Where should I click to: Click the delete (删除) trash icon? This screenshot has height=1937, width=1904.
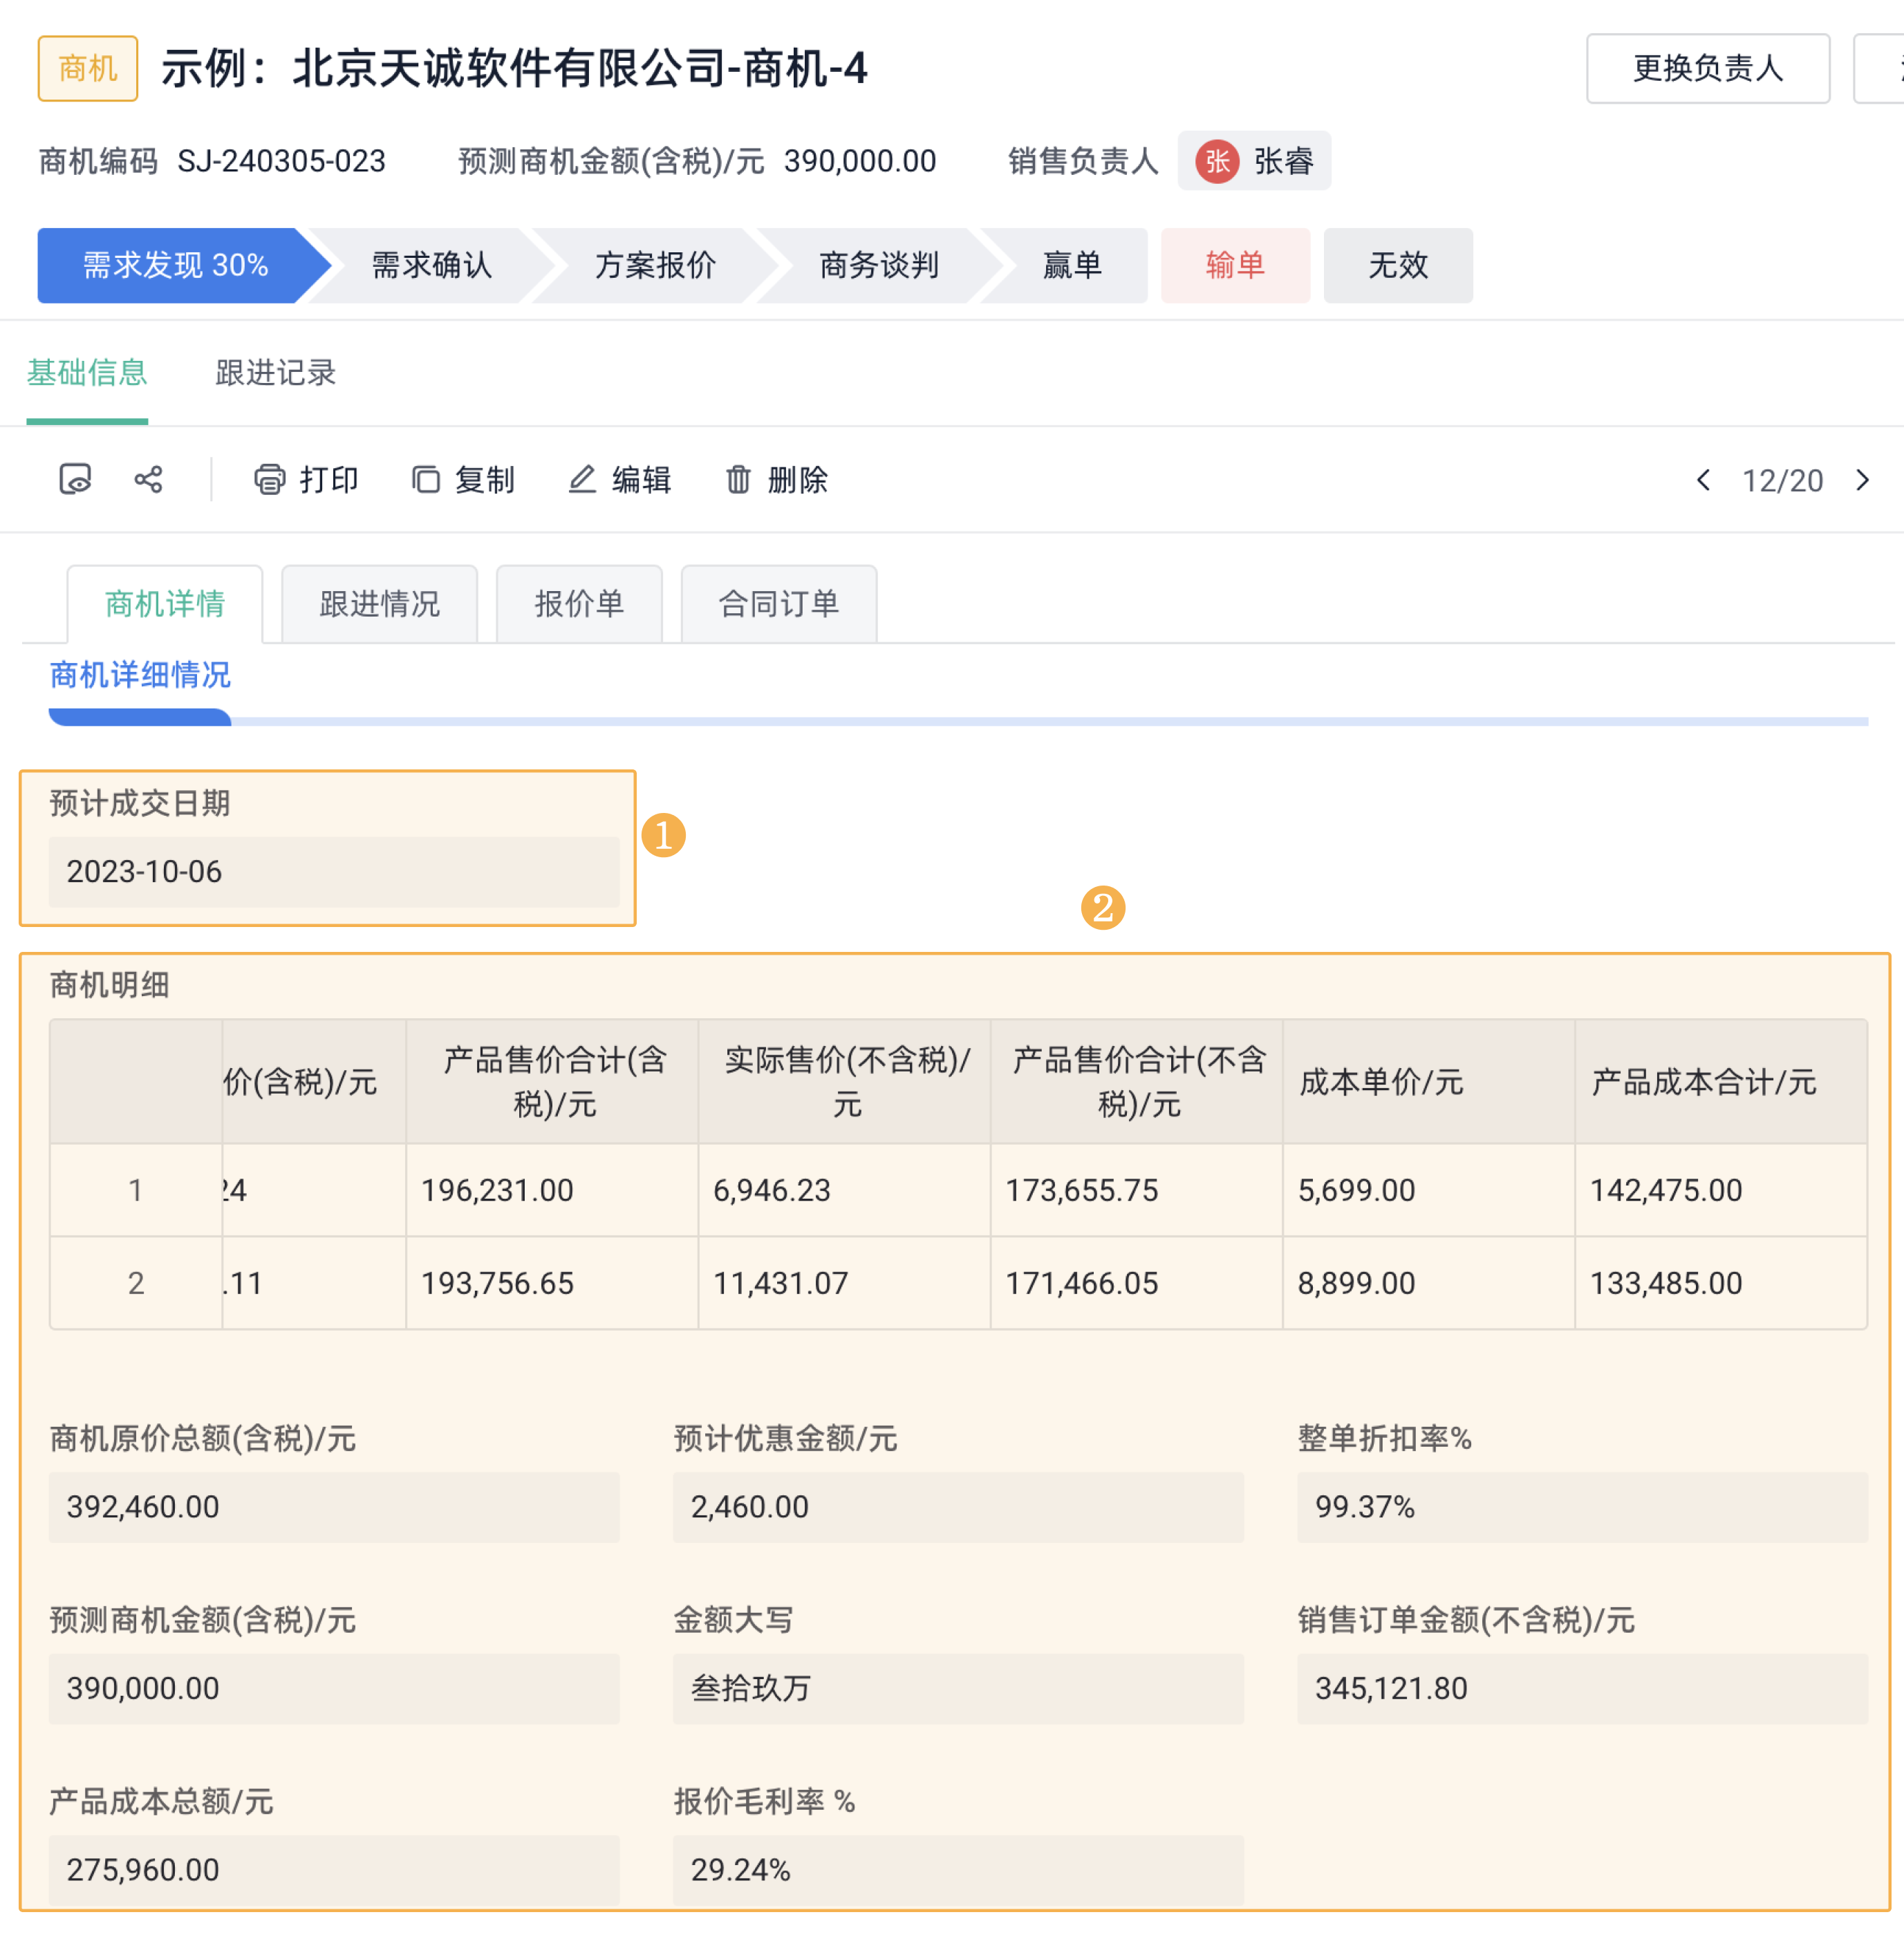click(738, 480)
